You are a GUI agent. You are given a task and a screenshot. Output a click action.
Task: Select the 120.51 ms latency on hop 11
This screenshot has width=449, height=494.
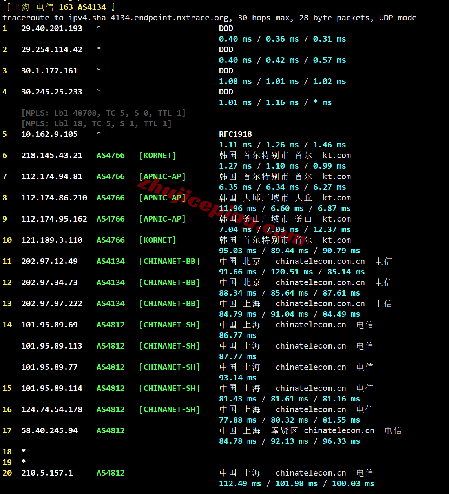click(x=292, y=272)
